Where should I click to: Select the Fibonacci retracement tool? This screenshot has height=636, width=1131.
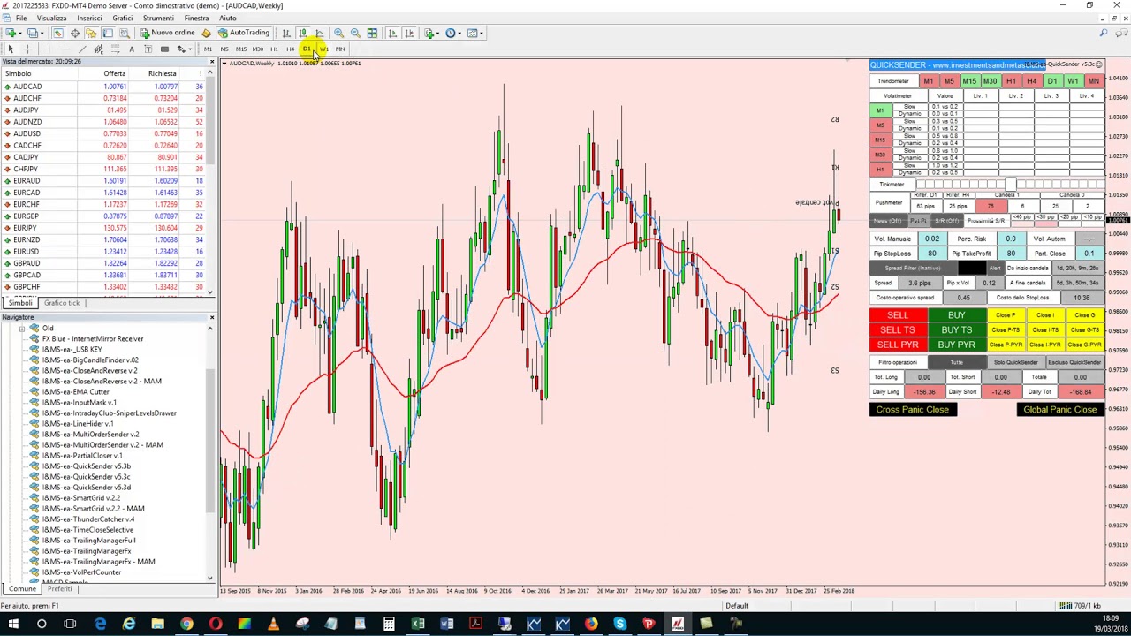(116, 49)
